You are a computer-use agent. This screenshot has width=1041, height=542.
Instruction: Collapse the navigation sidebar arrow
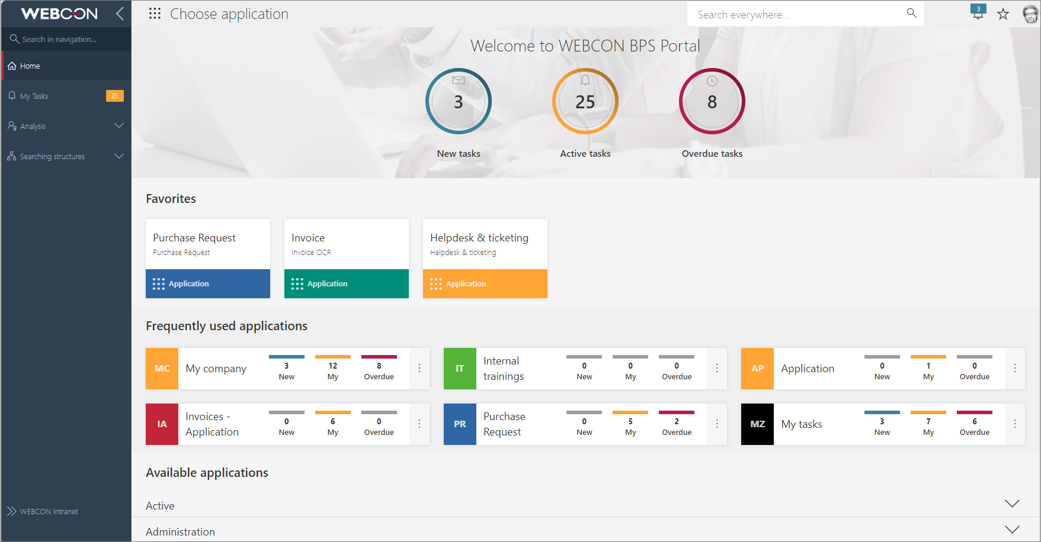[120, 14]
